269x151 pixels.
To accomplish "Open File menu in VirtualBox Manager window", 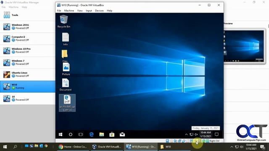I will pos(3,7).
